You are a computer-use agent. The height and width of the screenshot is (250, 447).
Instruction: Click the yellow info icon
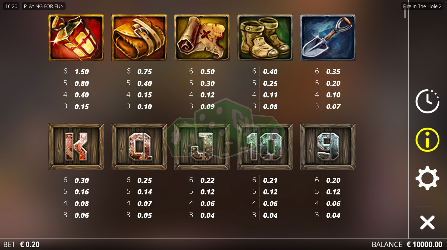click(x=427, y=140)
